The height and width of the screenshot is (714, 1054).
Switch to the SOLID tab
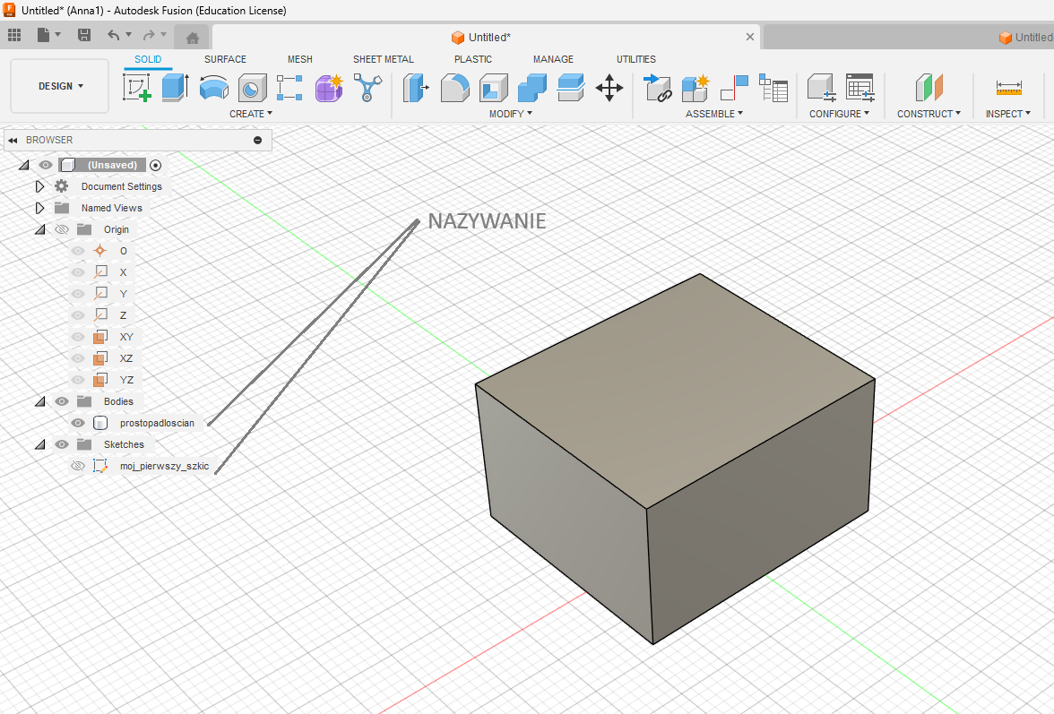[148, 59]
